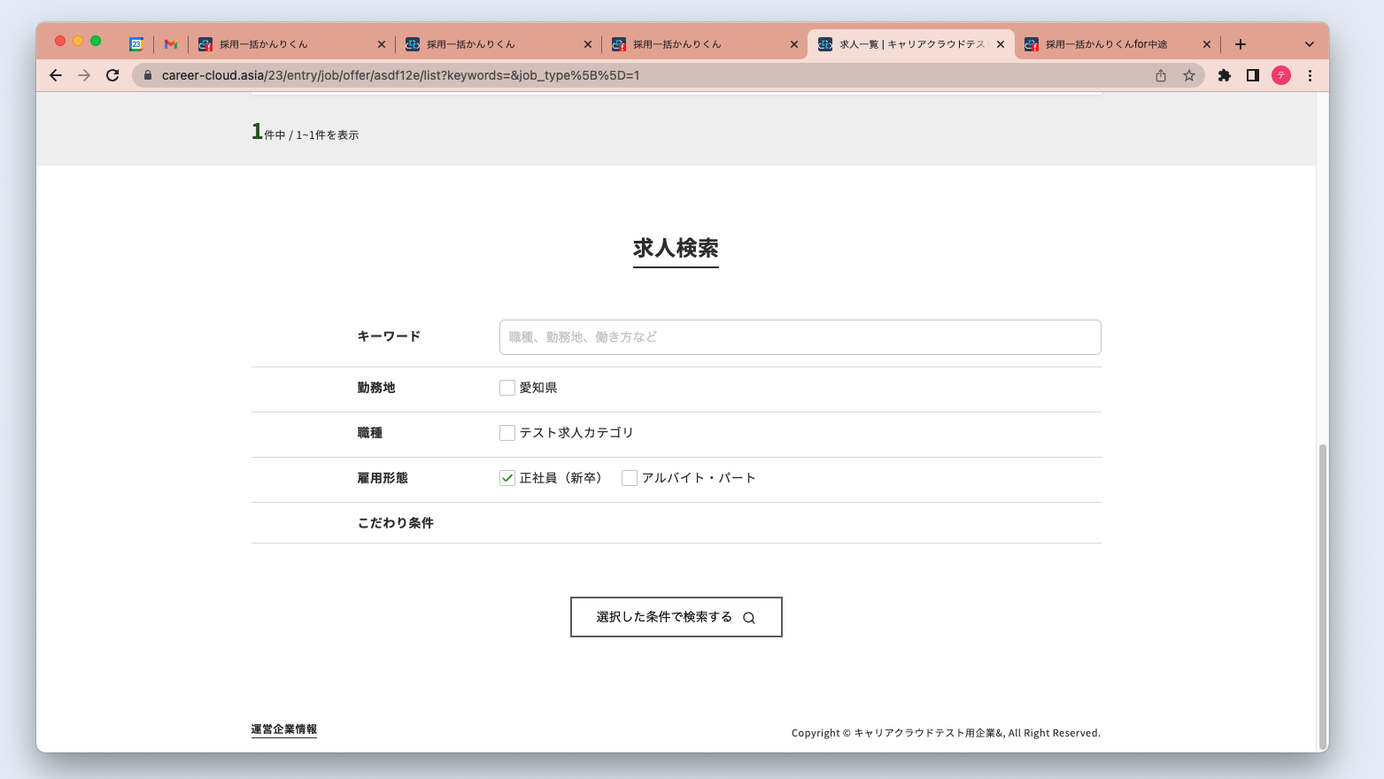Open the browser Extensions puzzle icon
The width and height of the screenshot is (1384, 779).
coord(1225,75)
